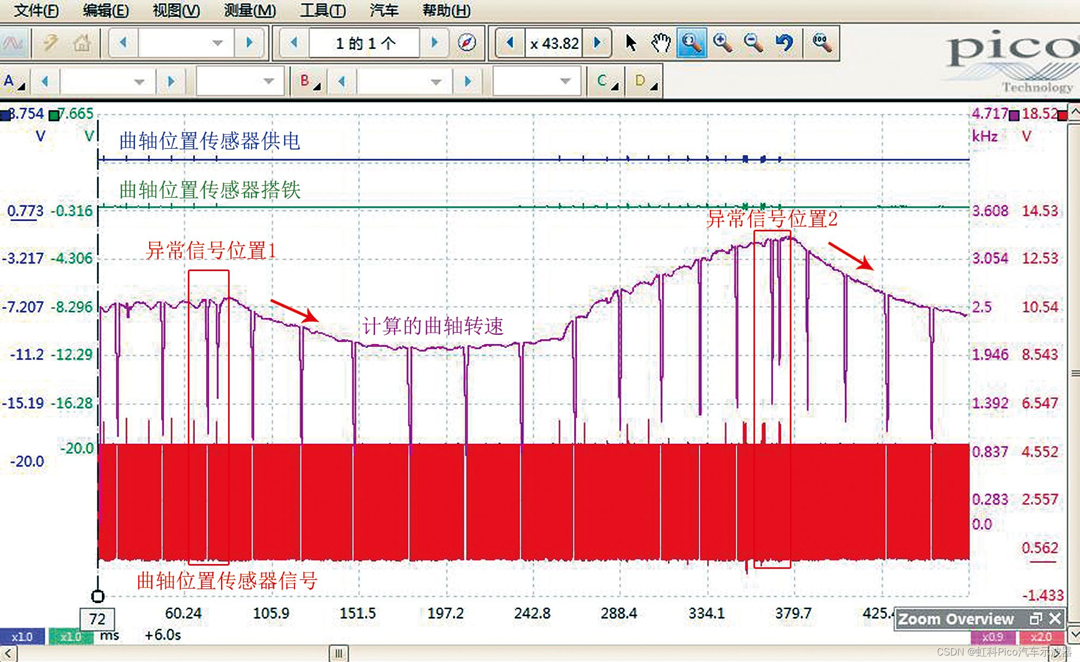Select the arrow pointer tool

click(630, 42)
